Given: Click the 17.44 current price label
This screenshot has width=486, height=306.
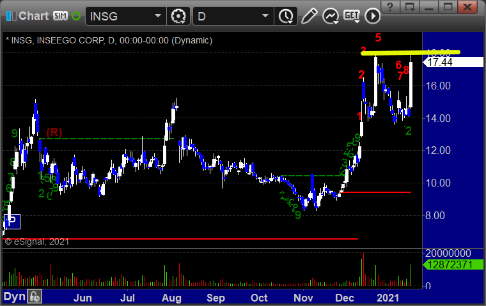Looking at the screenshot, I should pos(453,62).
